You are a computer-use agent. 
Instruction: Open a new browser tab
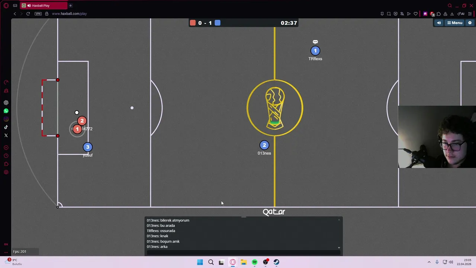tap(70, 6)
